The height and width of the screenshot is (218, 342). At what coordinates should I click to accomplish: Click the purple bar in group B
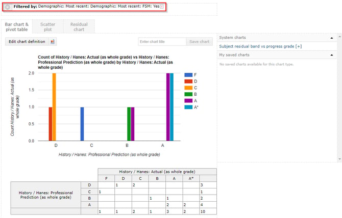[x=133, y=124]
